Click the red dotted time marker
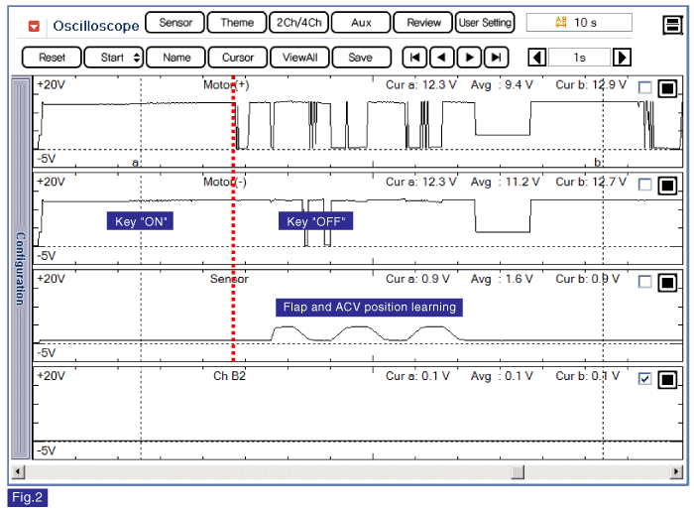This screenshot has height=510, width=694. coord(233,219)
